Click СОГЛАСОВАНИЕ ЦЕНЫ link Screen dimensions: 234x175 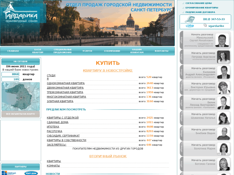tap(199, 3)
